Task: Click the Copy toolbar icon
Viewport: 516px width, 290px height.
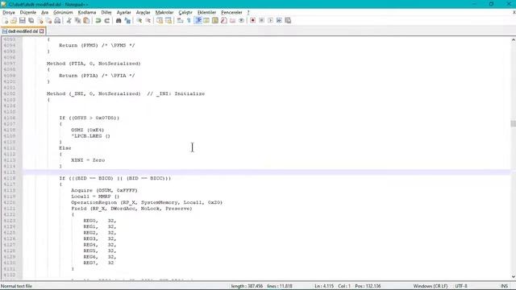Action: [x=77, y=20]
